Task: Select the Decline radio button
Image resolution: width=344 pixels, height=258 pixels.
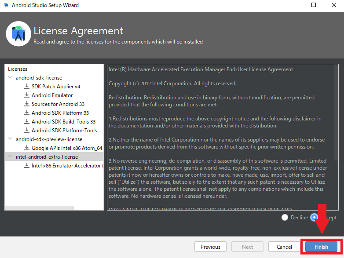Action: tap(285, 218)
